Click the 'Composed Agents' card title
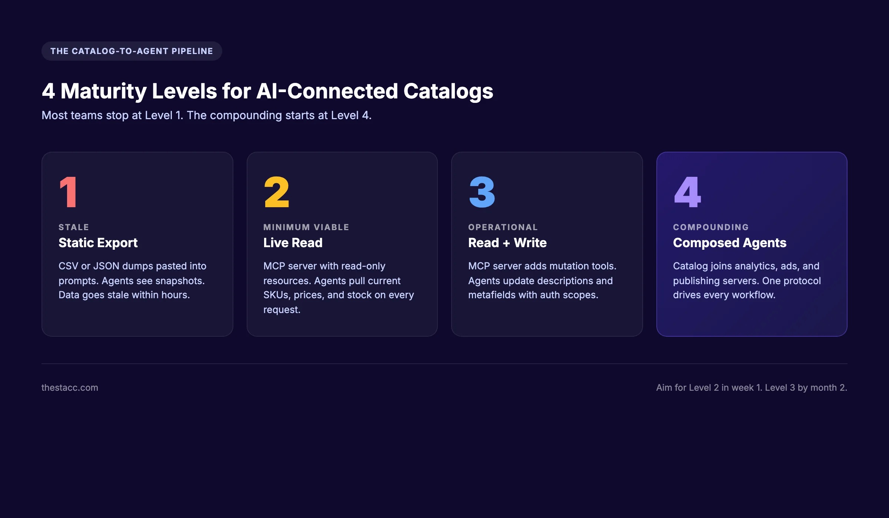The image size is (889, 518). click(730, 243)
